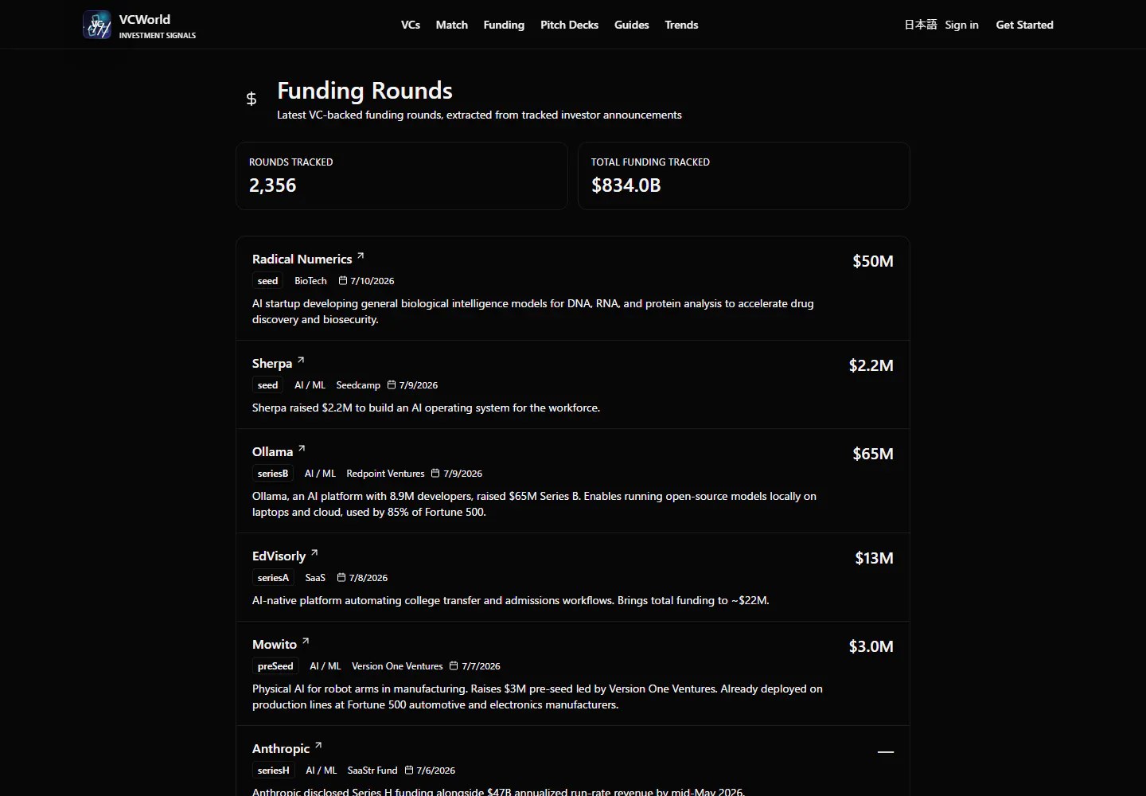The width and height of the screenshot is (1146, 796).
Task: Click the $2.2M amount for Sherpa
Action: (871, 365)
